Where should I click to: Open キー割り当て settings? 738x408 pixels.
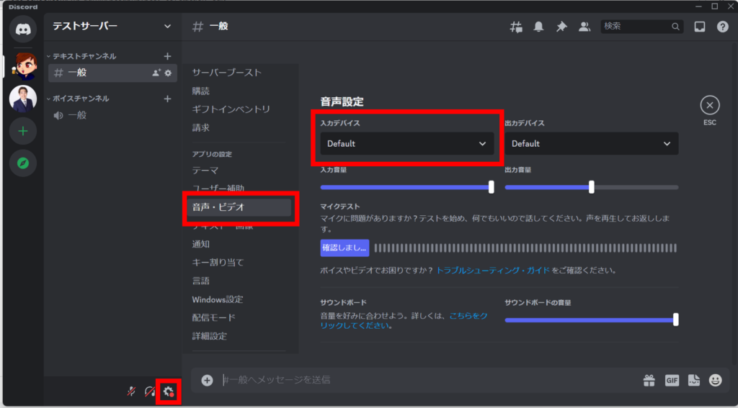218,262
